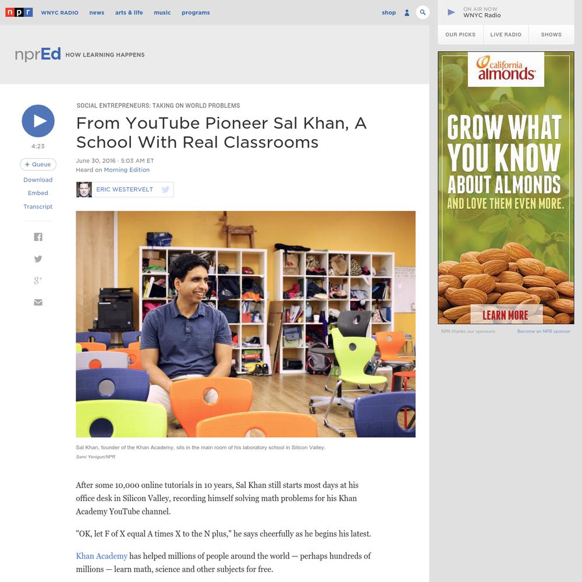Click the user account icon
The height and width of the screenshot is (582, 582).
click(407, 13)
